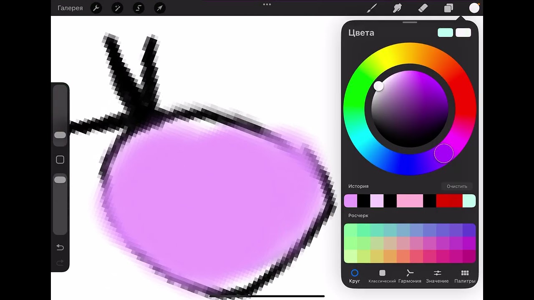Switch to the Значение tab
The image size is (534, 300).
pyautogui.click(x=437, y=276)
